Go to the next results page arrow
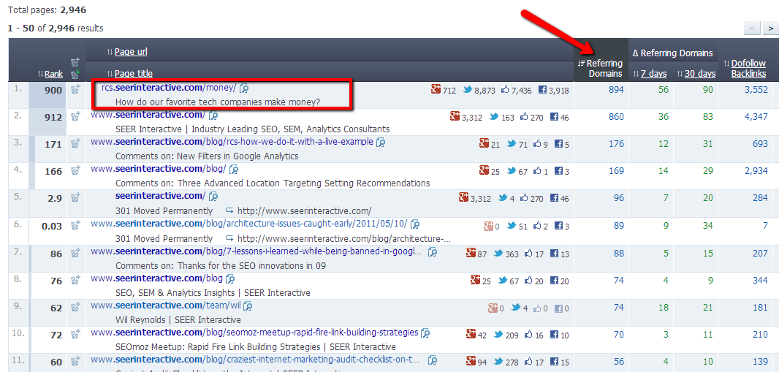Screen dimensions: 779x372 (770, 28)
